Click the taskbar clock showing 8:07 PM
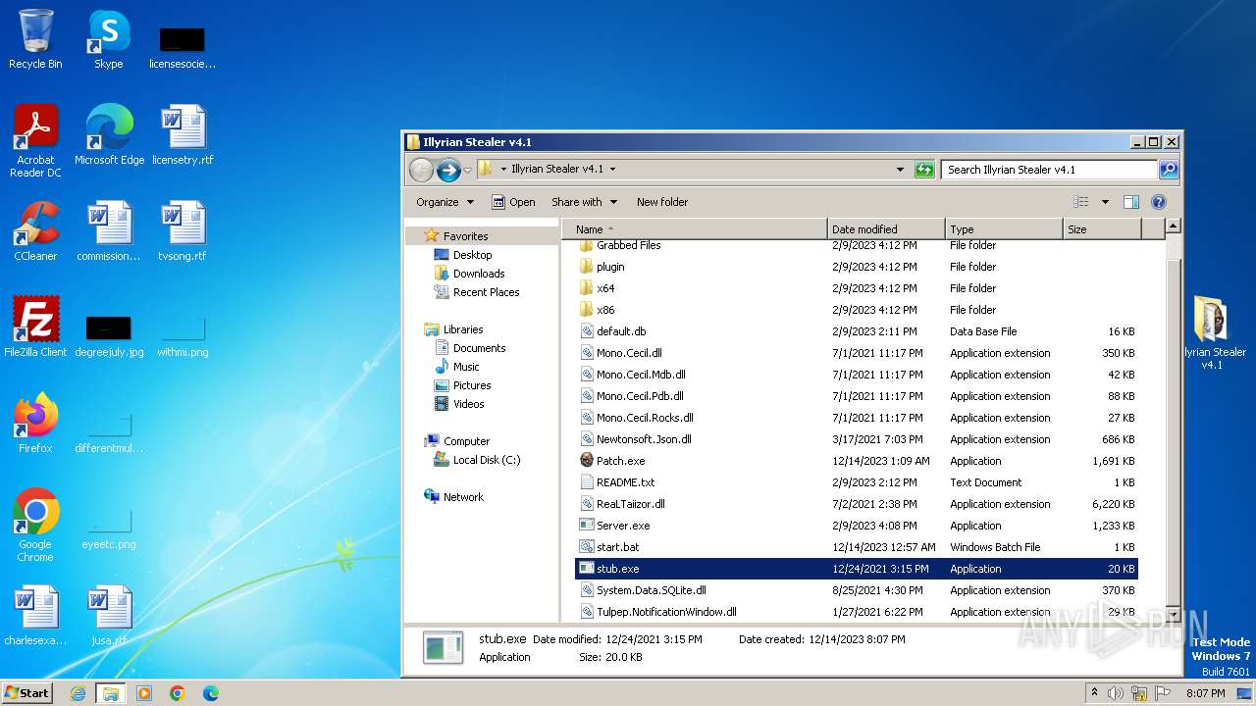The width and height of the screenshot is (1256, 706). coord(1205,693)
